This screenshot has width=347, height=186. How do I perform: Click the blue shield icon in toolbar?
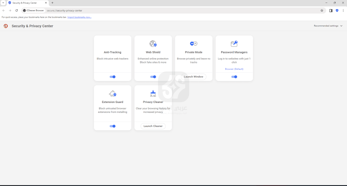coord(337,10)
